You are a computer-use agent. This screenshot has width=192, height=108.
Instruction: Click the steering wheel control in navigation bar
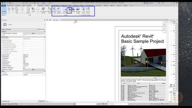[164, 25]
